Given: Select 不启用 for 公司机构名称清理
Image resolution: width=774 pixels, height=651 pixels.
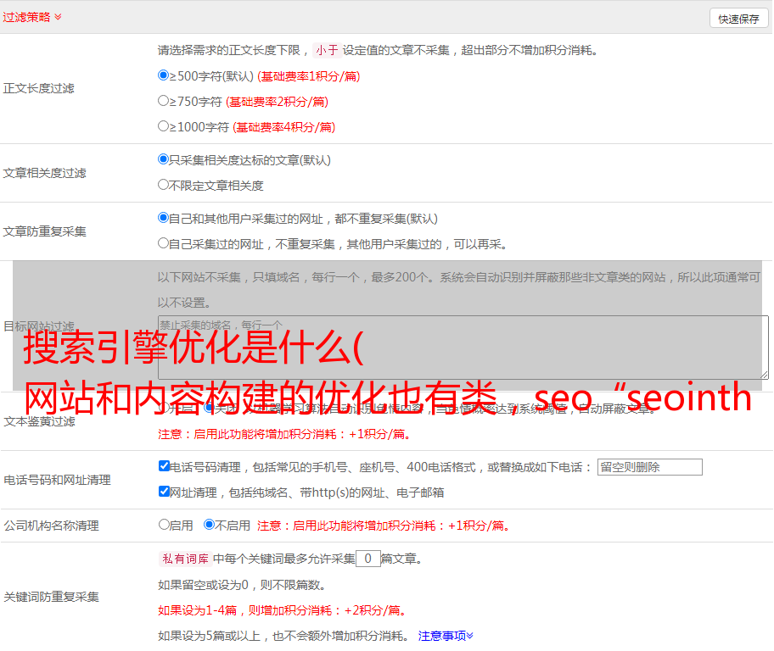Looking at the screenshot, I should 209,524.
